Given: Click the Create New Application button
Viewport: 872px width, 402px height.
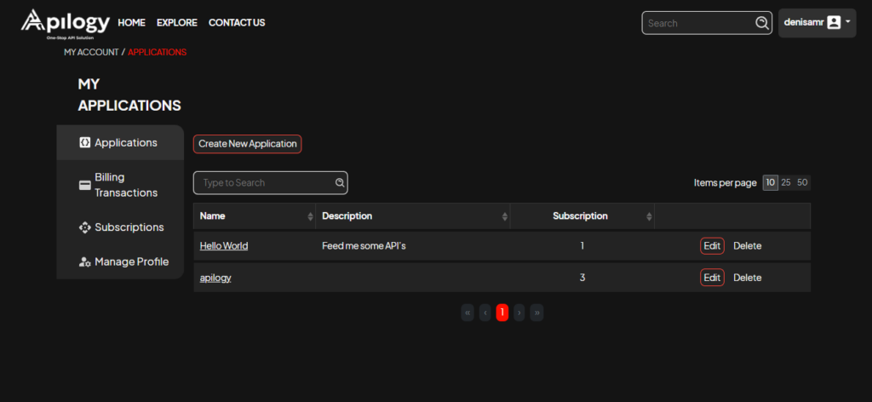Looking at the screenshot, I should 248,144.
